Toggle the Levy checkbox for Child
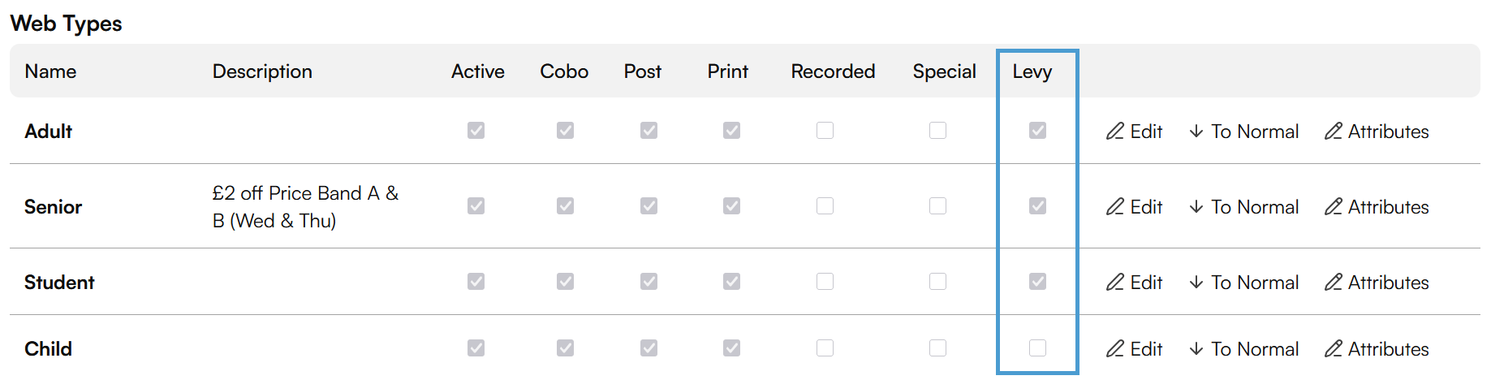1491x380 pixels. pos(1037,348)
